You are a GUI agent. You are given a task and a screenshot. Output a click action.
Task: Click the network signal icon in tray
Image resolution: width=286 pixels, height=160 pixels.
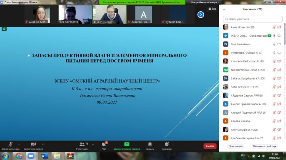259,156
